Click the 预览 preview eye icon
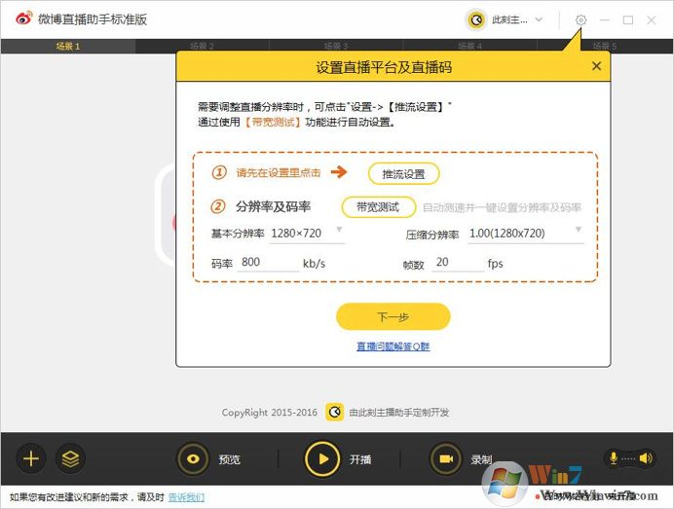The height and width of the screenshot is (509, 674). (193, 458)
